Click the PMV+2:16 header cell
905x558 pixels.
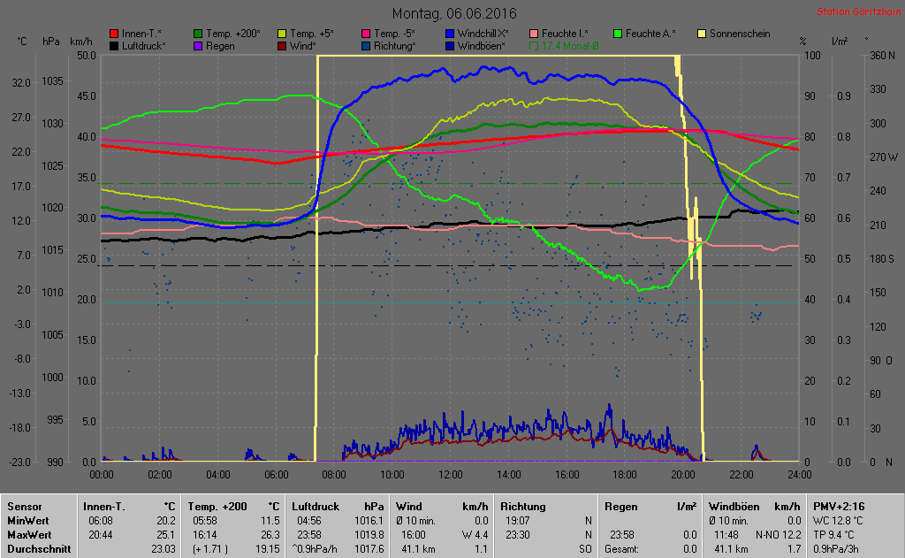coord(840,507)
